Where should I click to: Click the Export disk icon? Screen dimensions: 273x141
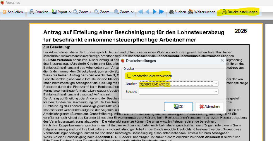(54, 12)
